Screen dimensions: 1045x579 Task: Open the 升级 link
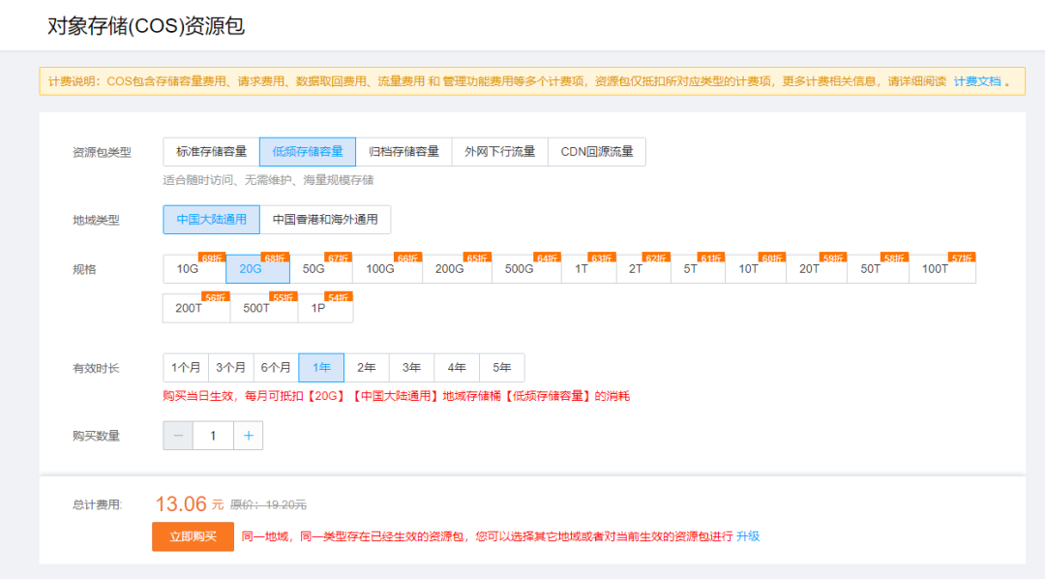coord(748,536)
